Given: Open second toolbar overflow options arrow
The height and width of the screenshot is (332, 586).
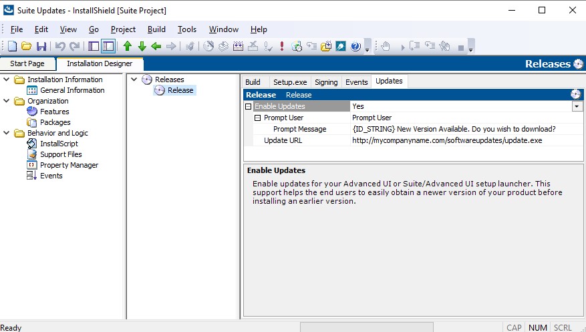Looking at the screenshot, I should [471, 47].
